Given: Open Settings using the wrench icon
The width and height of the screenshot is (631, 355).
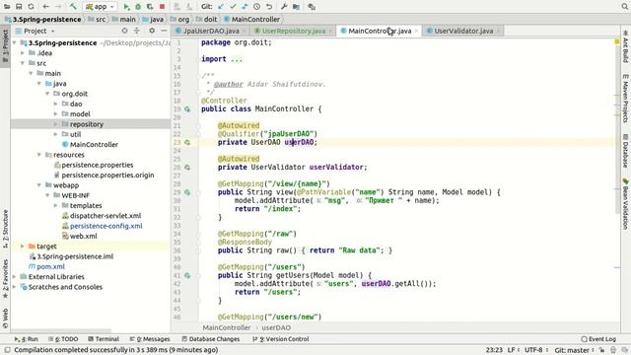Looking at the screenshot, I should pyautogui.click(x=284, y=7).
